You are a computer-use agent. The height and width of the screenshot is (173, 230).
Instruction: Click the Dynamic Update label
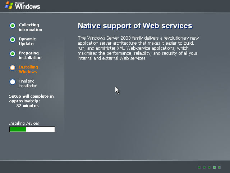(27, 41)
